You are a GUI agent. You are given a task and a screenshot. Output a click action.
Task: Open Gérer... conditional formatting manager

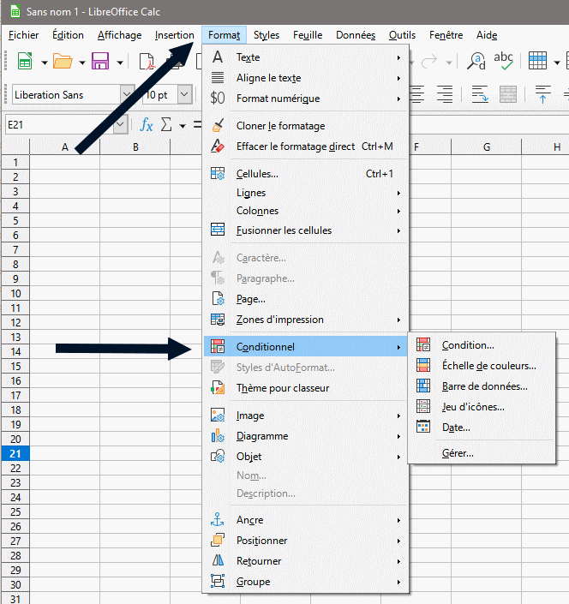coord(458,453)
